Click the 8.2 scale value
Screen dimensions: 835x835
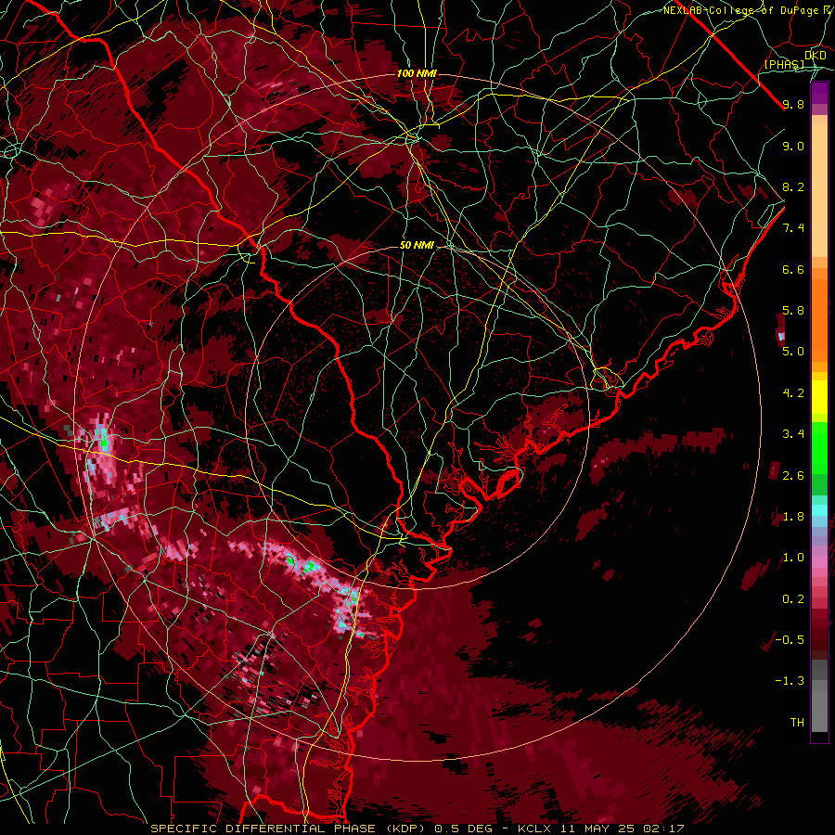click(x=793, y=186)
